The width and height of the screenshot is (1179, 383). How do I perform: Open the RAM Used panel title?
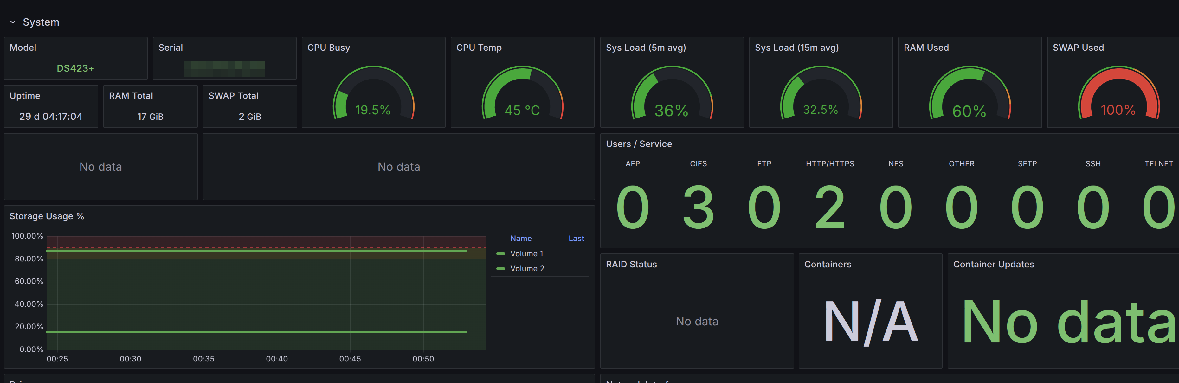coord(926,48)
